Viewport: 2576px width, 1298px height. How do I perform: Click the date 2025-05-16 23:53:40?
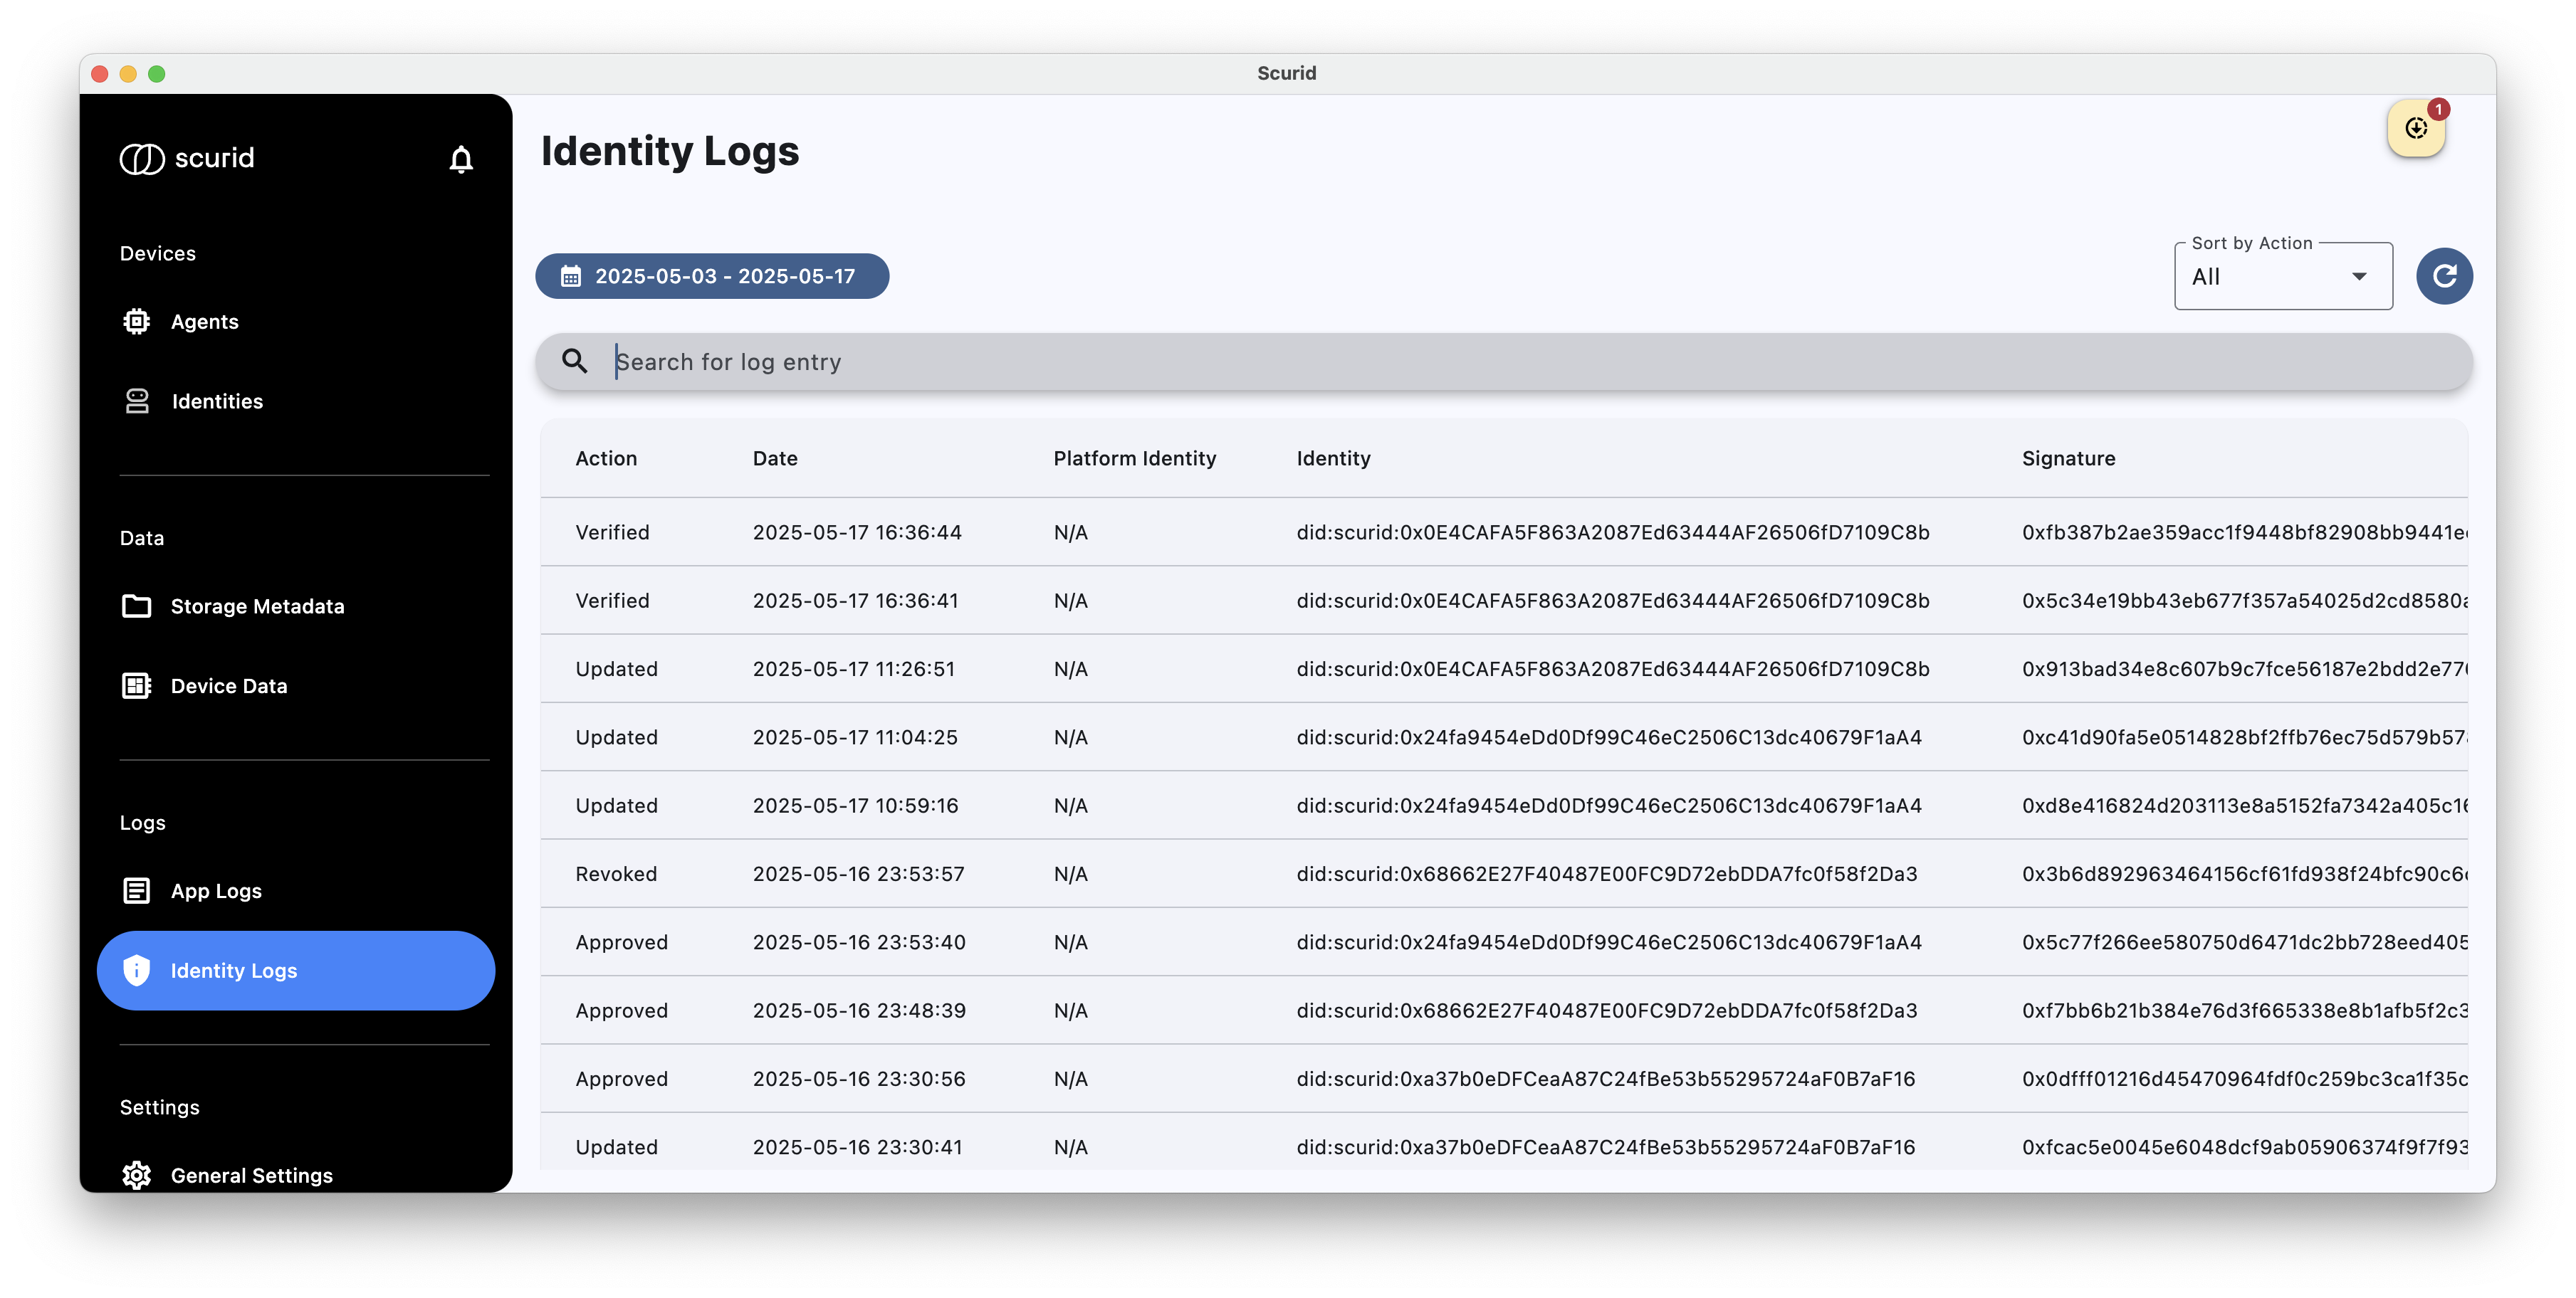pos(859,941)
